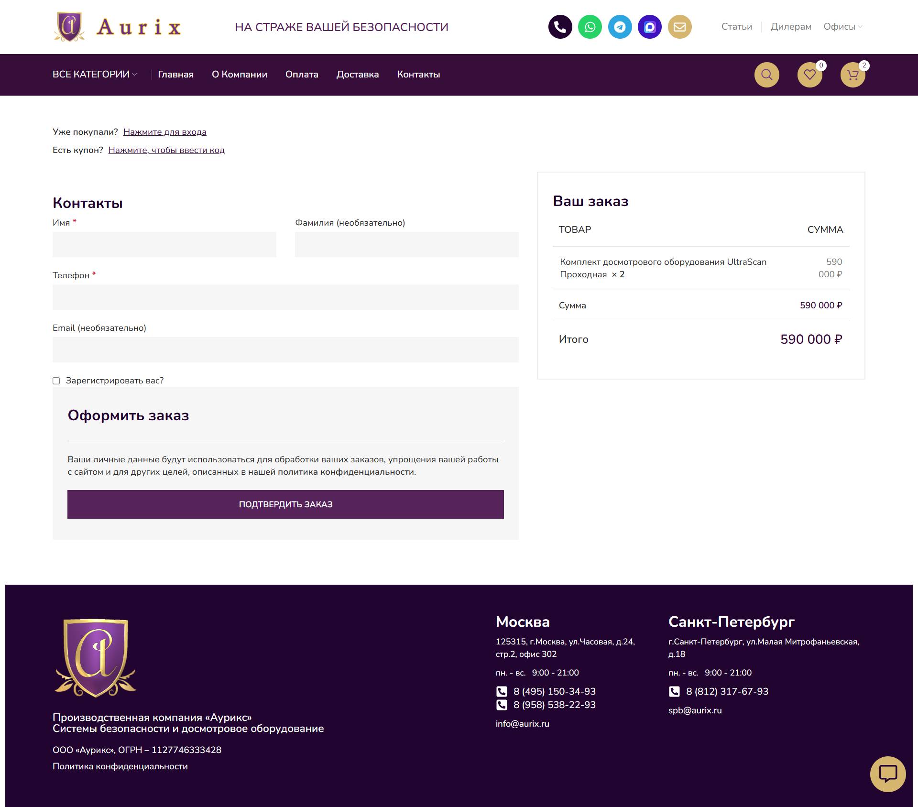Click the 'Aurix' wordmark in header
Screen dimensions: 918x807
point(139,27)
